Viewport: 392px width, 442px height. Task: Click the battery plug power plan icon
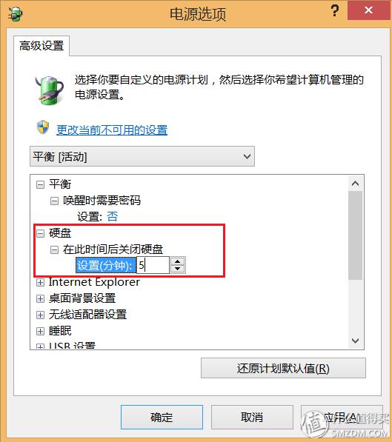(x=49, y=90)
